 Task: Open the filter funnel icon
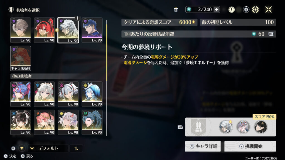(22, 149)
